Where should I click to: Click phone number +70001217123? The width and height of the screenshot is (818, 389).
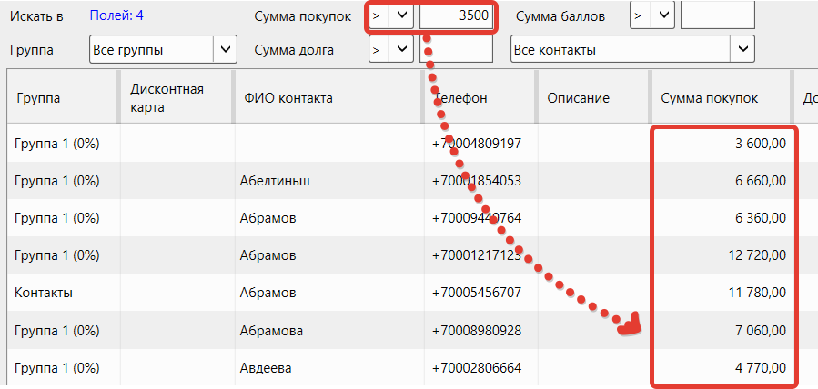tap(476, 255)
